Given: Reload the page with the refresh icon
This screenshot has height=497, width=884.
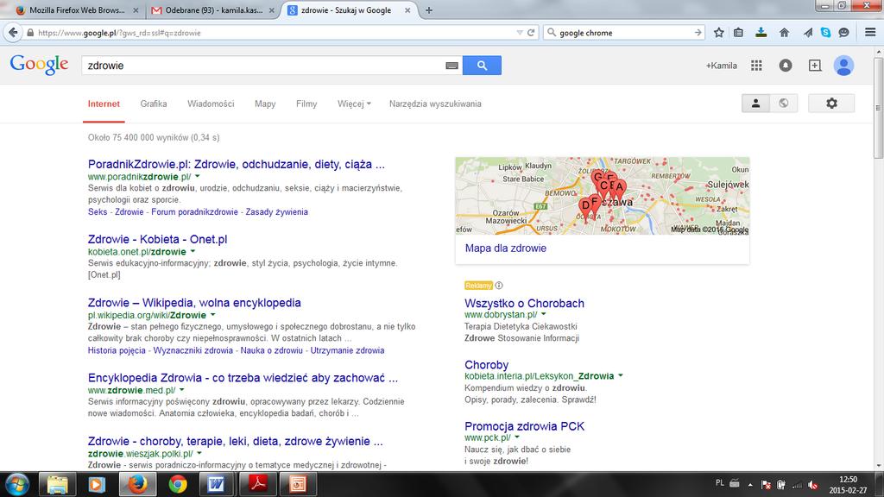Looking at the screenshot, I should click(531, 33).
